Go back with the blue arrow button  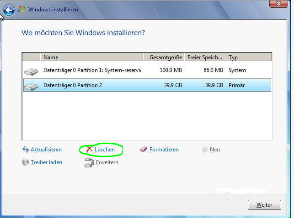pyautogui.click(x=9, y=10)
